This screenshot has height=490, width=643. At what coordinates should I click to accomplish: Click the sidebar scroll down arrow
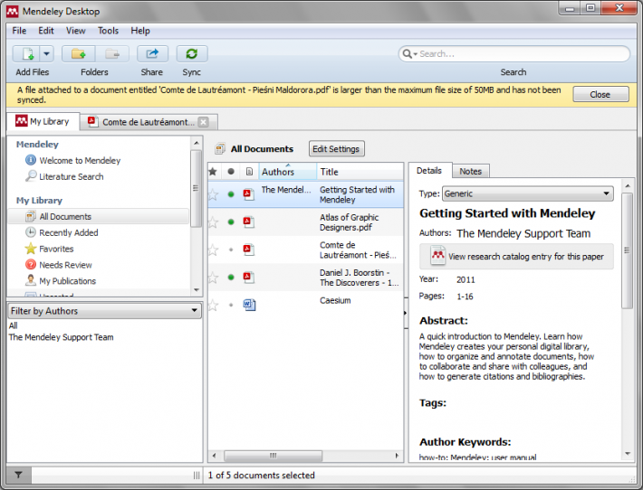pos(197,290)
